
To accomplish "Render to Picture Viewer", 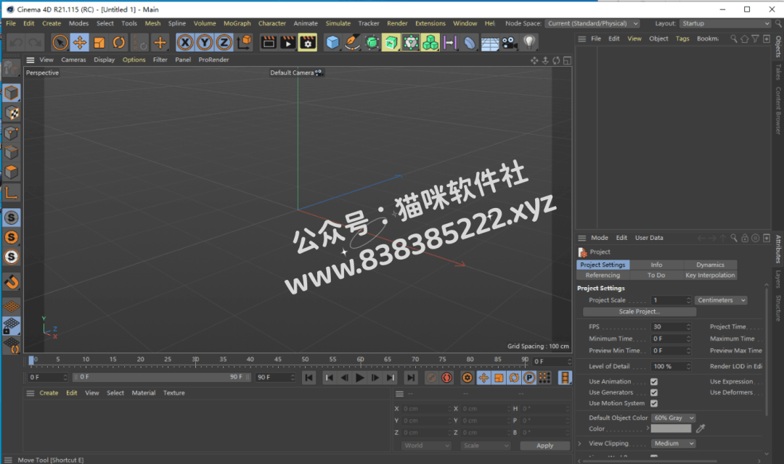I will (x=288, y=43).
